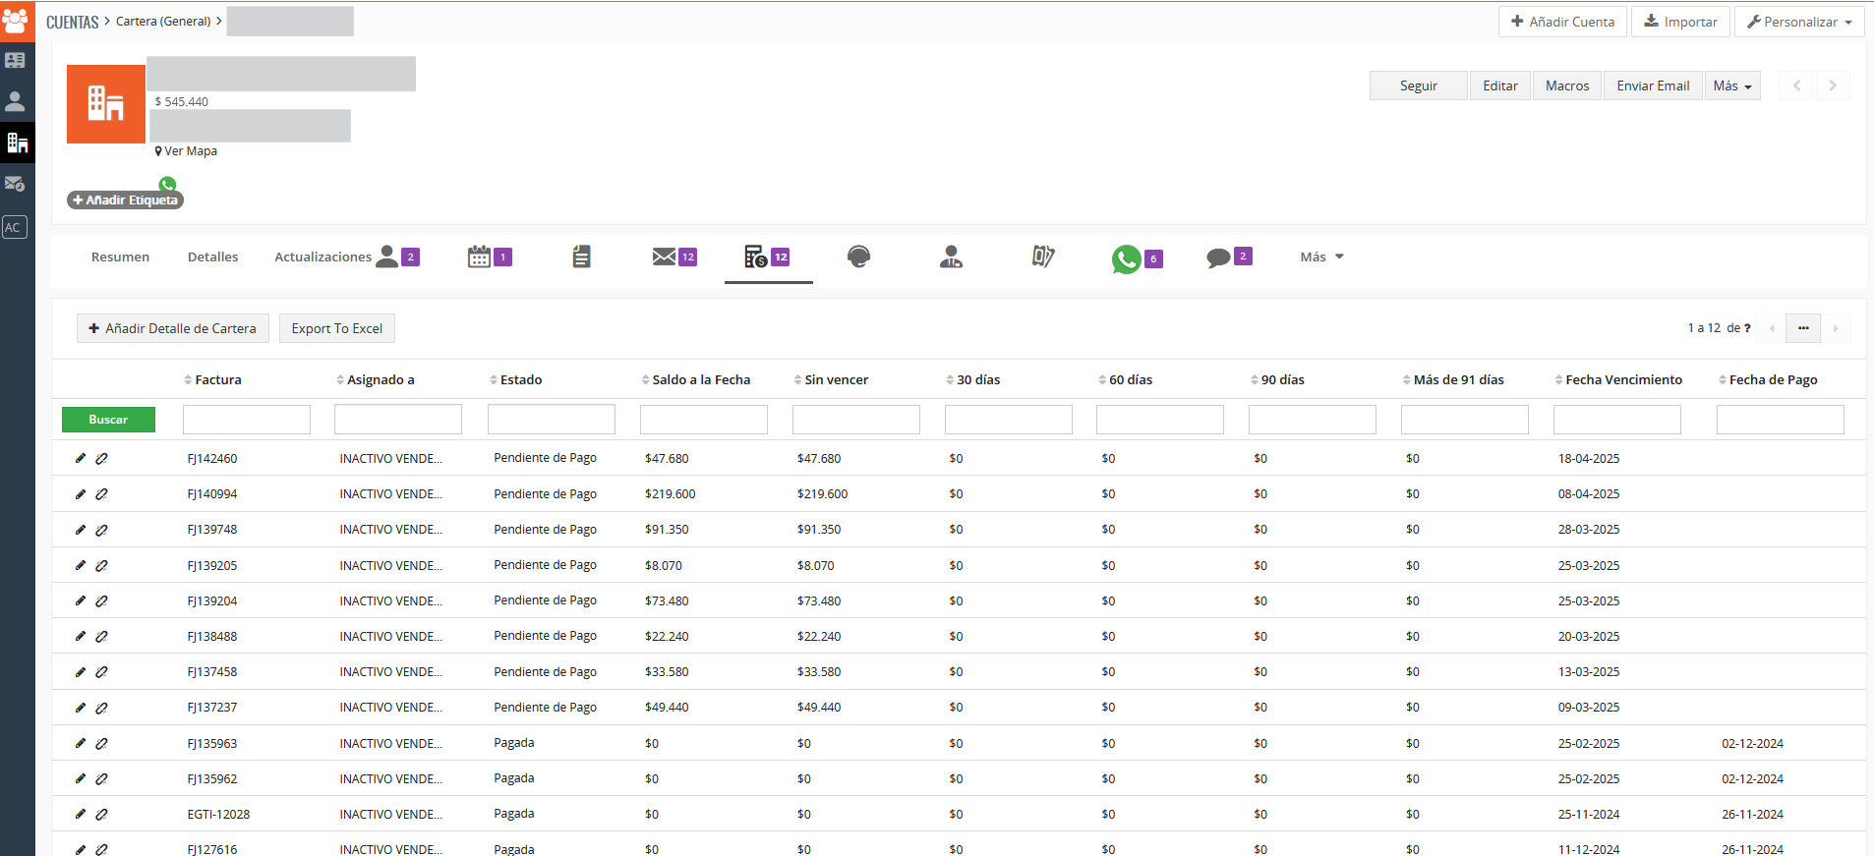Click the Estado filter input field
The width and height of the screenshot is (1874, 856).
(x=552, y=420)
